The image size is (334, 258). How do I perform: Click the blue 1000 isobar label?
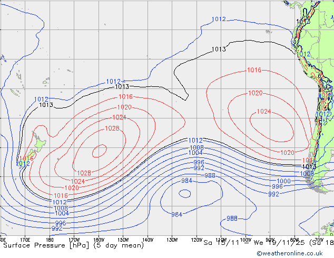point(283,181)
